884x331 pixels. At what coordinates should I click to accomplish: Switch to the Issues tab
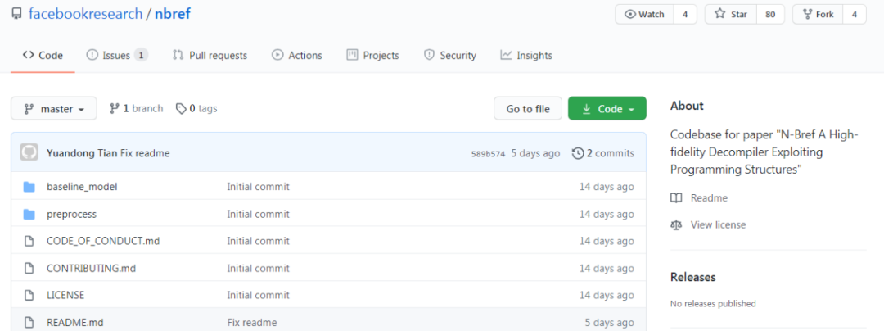click(x=116, y=56)
